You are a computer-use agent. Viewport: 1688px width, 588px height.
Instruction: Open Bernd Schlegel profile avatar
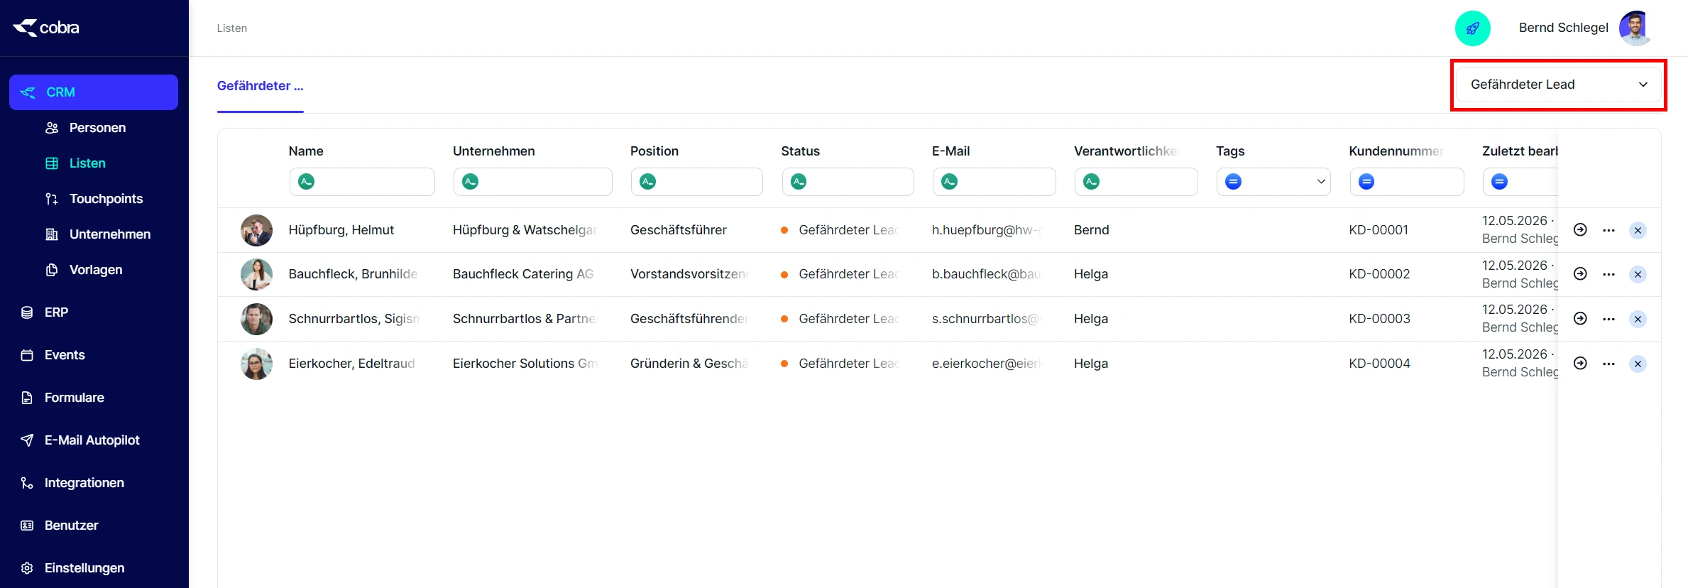point(1635,28)
